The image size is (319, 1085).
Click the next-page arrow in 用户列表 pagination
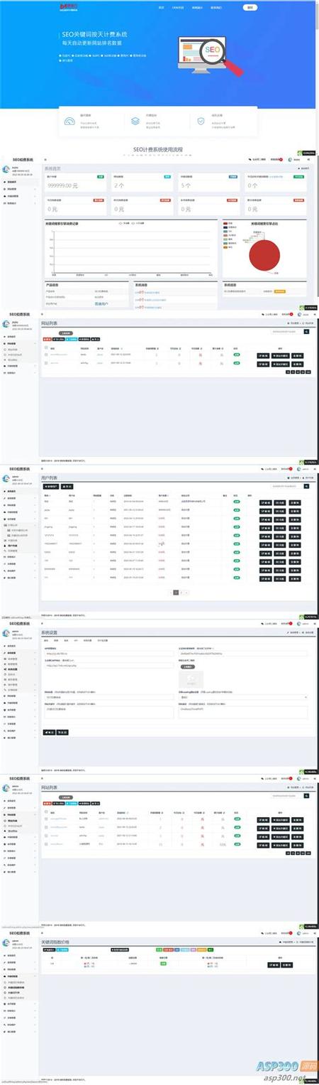click(x=187, y=591)
